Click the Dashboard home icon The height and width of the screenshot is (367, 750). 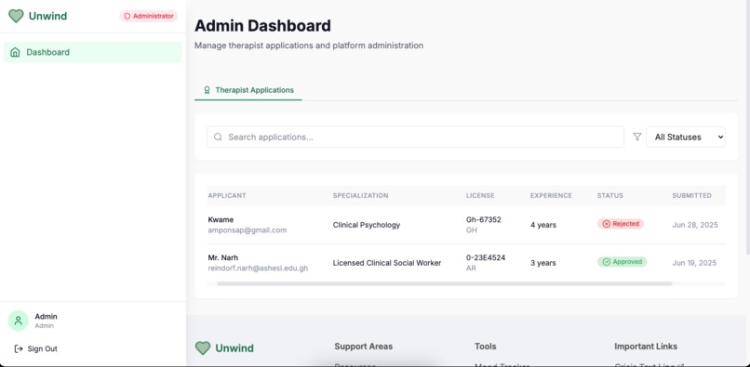click(15, 52)
